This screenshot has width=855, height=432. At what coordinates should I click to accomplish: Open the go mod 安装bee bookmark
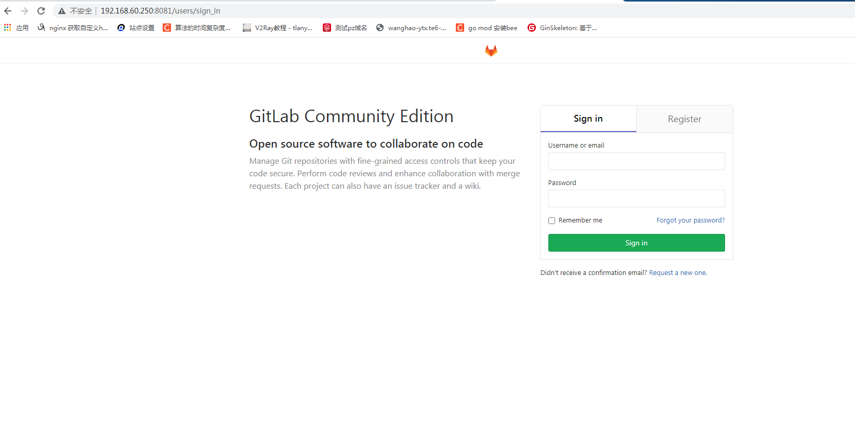click(x=486, y=28)
